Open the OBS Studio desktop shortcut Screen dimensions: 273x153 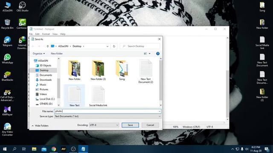[22, 7]
